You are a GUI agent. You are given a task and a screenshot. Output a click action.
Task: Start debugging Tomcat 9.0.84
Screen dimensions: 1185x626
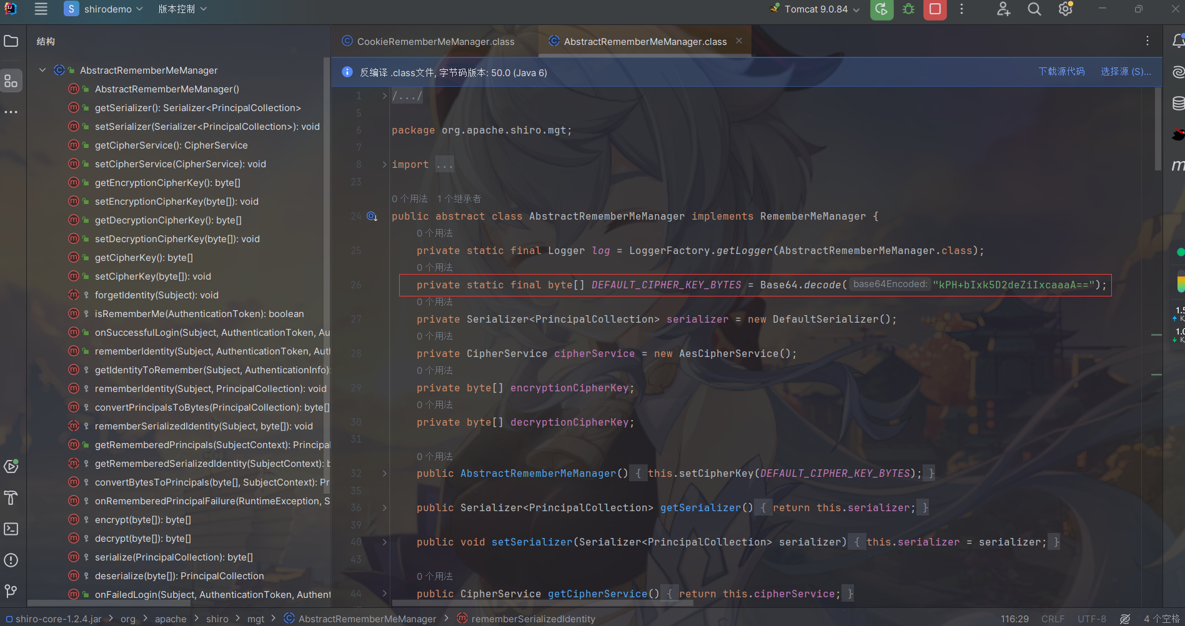[908, 9]
